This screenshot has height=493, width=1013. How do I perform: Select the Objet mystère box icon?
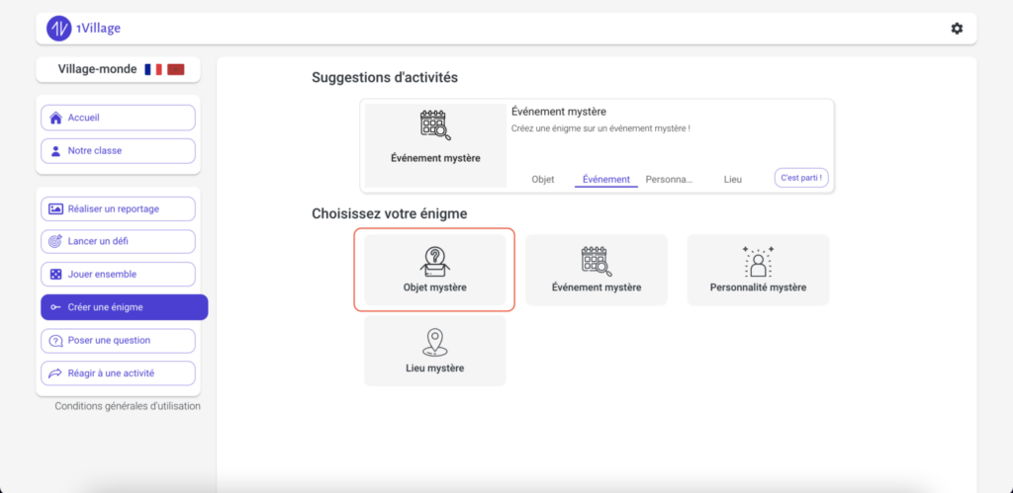[x=435, y=260]
